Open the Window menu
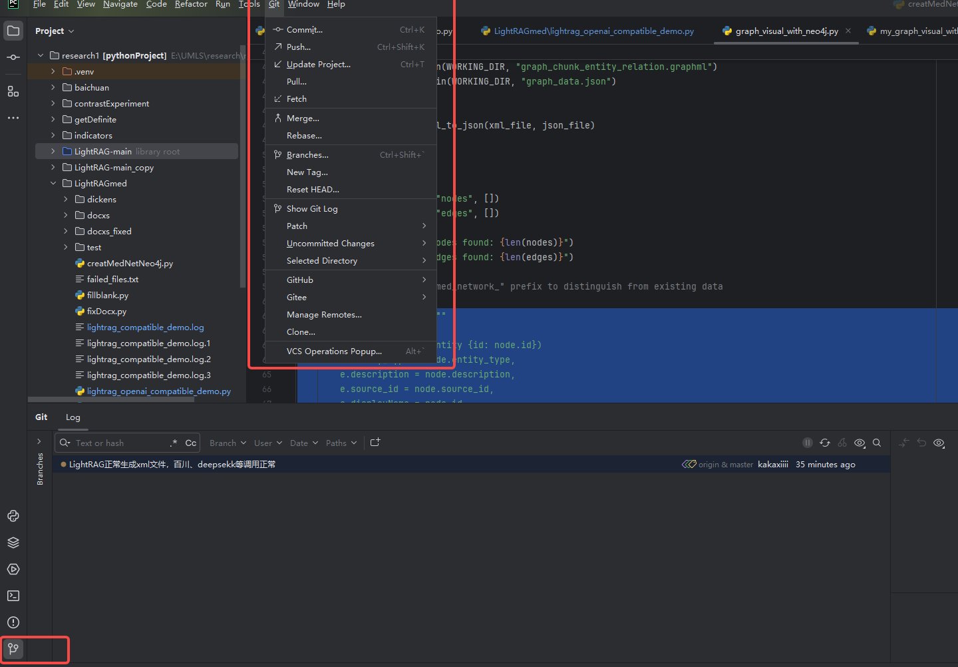 303,5
